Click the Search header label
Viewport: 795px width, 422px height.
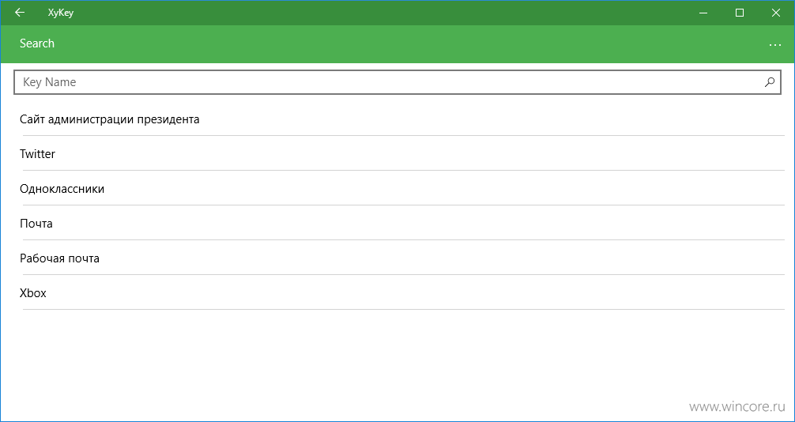(37, 43)
